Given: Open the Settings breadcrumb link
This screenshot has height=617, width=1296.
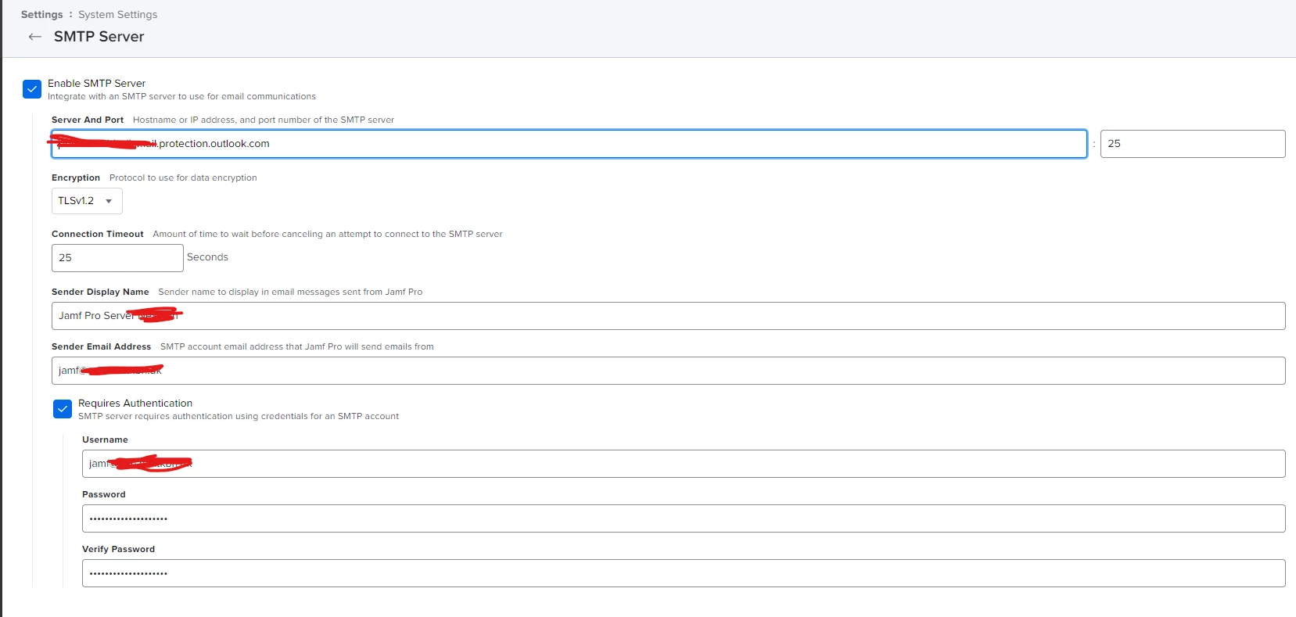Looking at the screenshot, I should pos(41,14).
